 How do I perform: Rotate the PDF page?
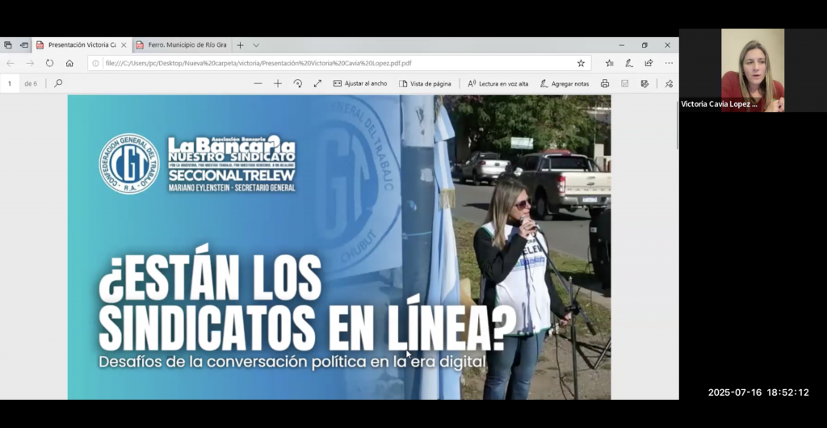(297, 83)
